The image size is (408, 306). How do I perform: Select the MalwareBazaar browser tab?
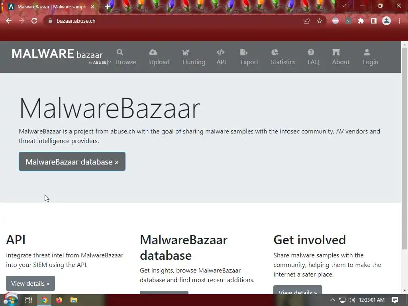click(x=51, y=7)
